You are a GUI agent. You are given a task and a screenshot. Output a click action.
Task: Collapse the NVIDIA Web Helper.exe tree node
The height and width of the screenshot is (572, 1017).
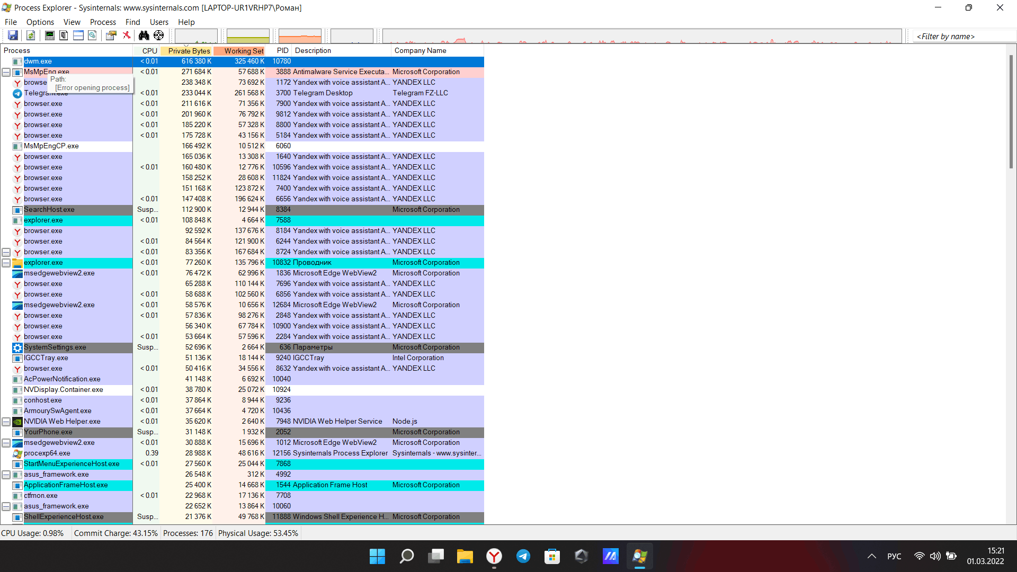[6, 422]
